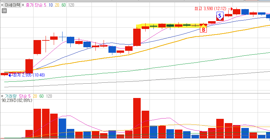Click the blue arrow pointing to the low candle
This screenshot has height=140, width=270.
pos(11,75)
